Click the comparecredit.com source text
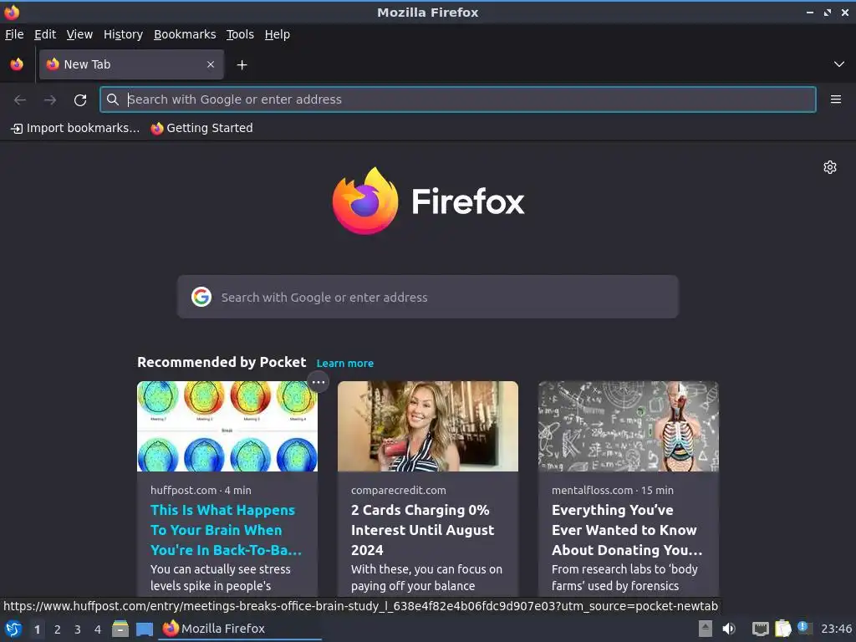856x642 pixels. click(x=399, y=490)
